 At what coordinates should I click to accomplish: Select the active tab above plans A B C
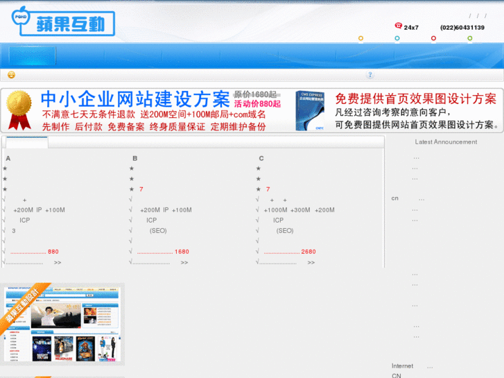27,142
